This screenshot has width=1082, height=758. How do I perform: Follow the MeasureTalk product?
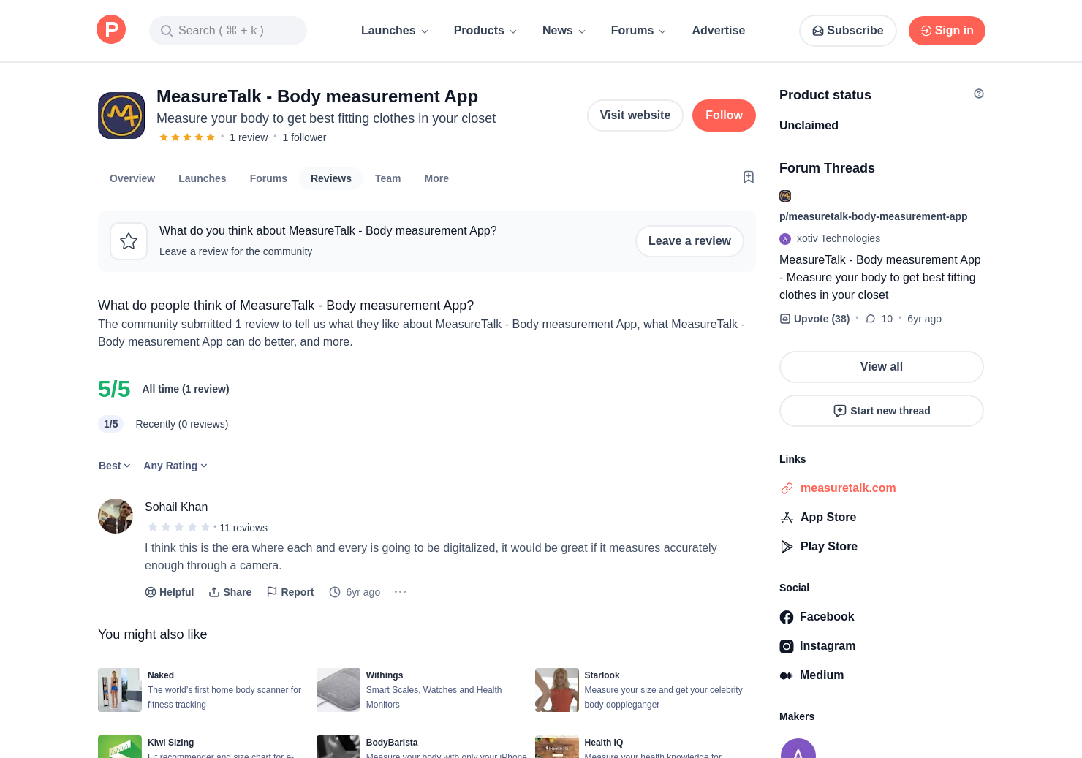(724, 115)
